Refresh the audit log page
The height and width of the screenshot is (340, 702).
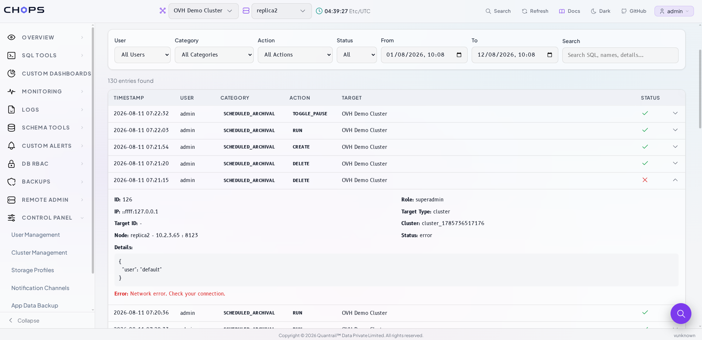click(x=535, y=11)
